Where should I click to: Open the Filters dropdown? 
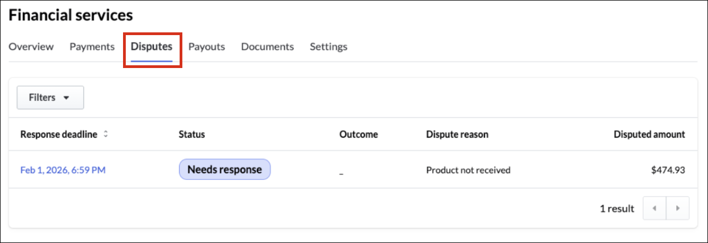pyautogui.click(x=50, y=98)
